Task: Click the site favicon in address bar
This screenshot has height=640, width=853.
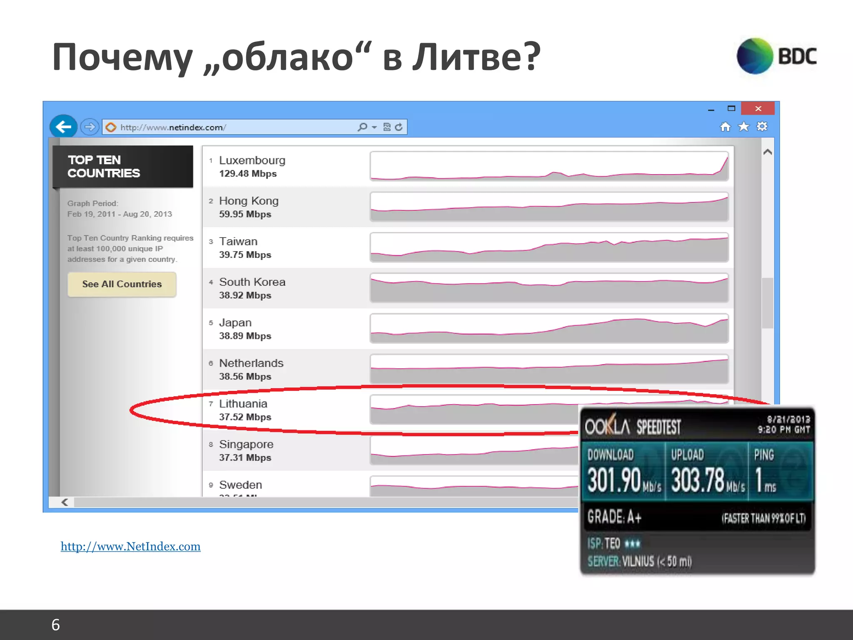Action: point(111,127)
